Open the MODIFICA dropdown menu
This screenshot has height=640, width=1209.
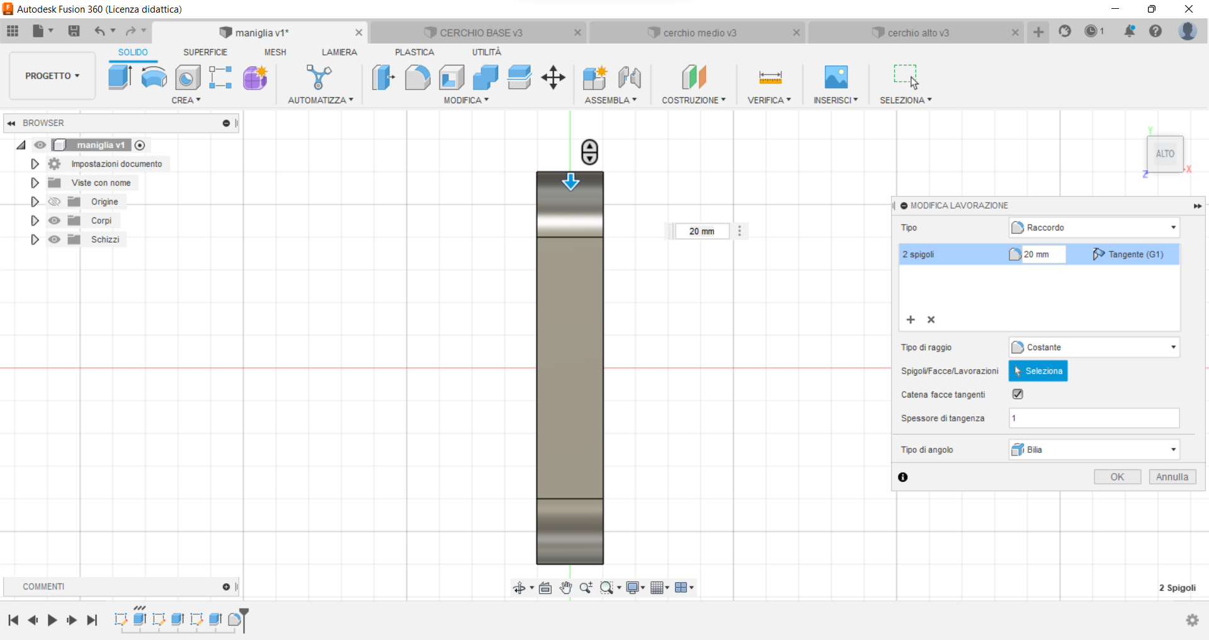466,100
